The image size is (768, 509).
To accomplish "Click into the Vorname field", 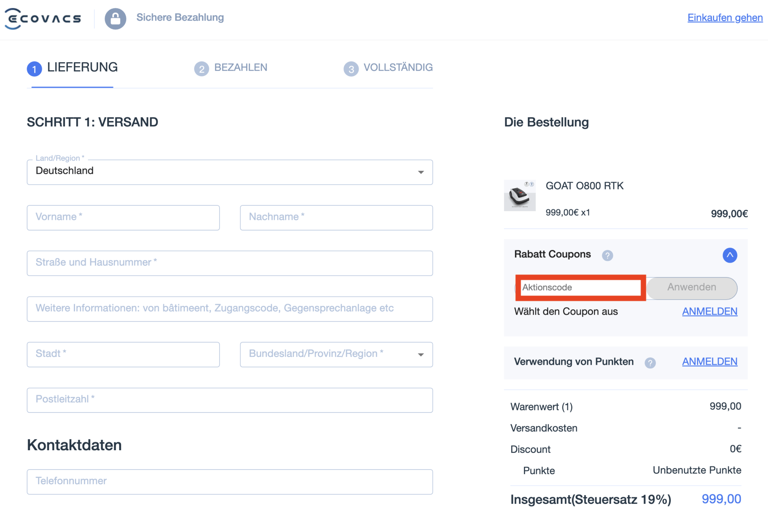I will (123, 217).
